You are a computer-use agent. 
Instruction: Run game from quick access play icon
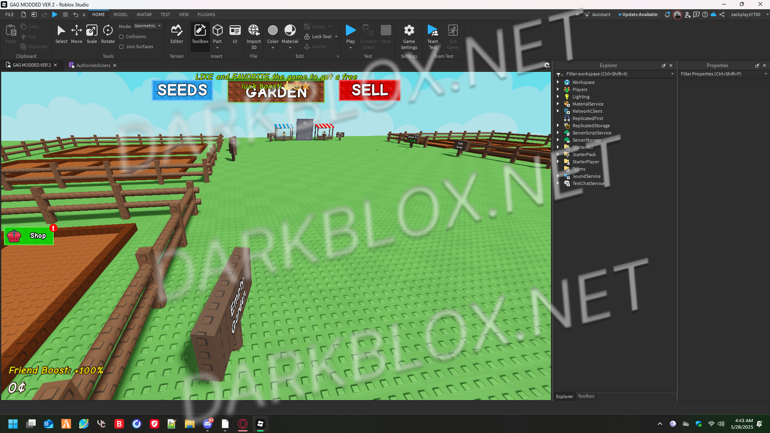coord(55,14)
